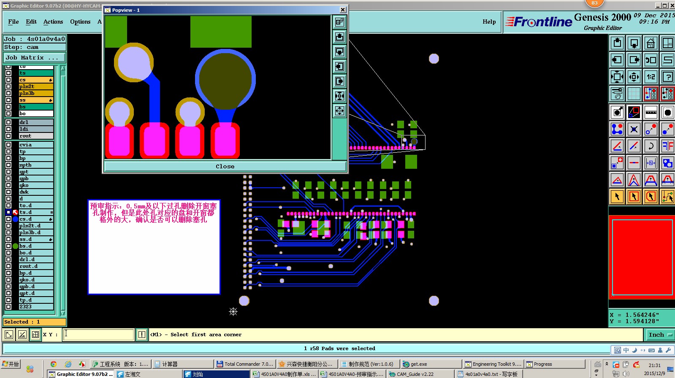Screen dimensions: 675x378
Task: Select the polygon selection tool
Action: 651,197
